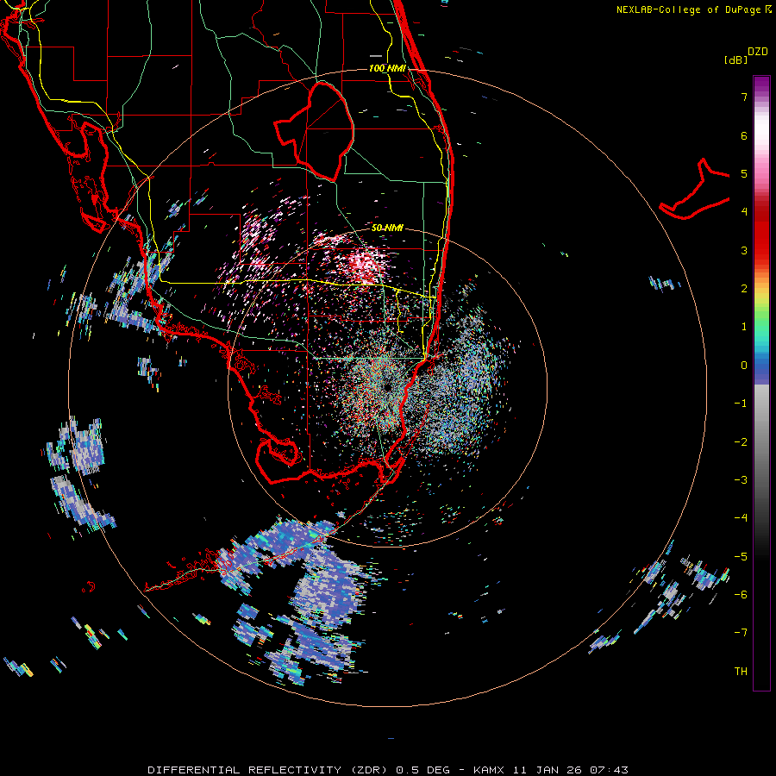This screenshot has width=776, height=776.
Task: Click the scale value 1 on legend
Action: click(x=744, y=327)
